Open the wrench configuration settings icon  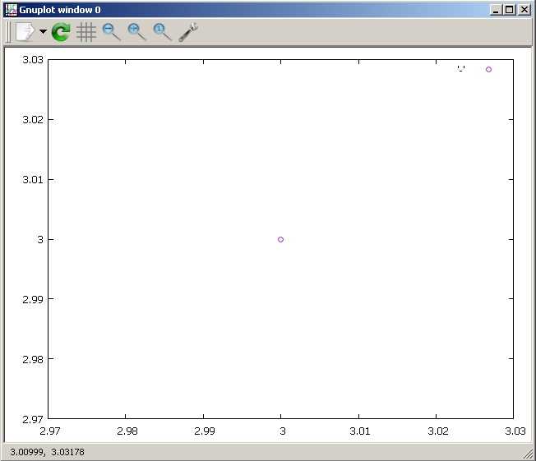coord(188,32)
